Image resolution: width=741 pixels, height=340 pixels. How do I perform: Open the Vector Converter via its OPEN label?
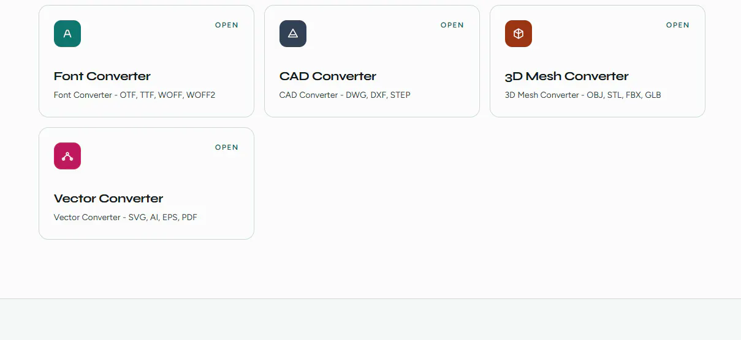[227, 147]
